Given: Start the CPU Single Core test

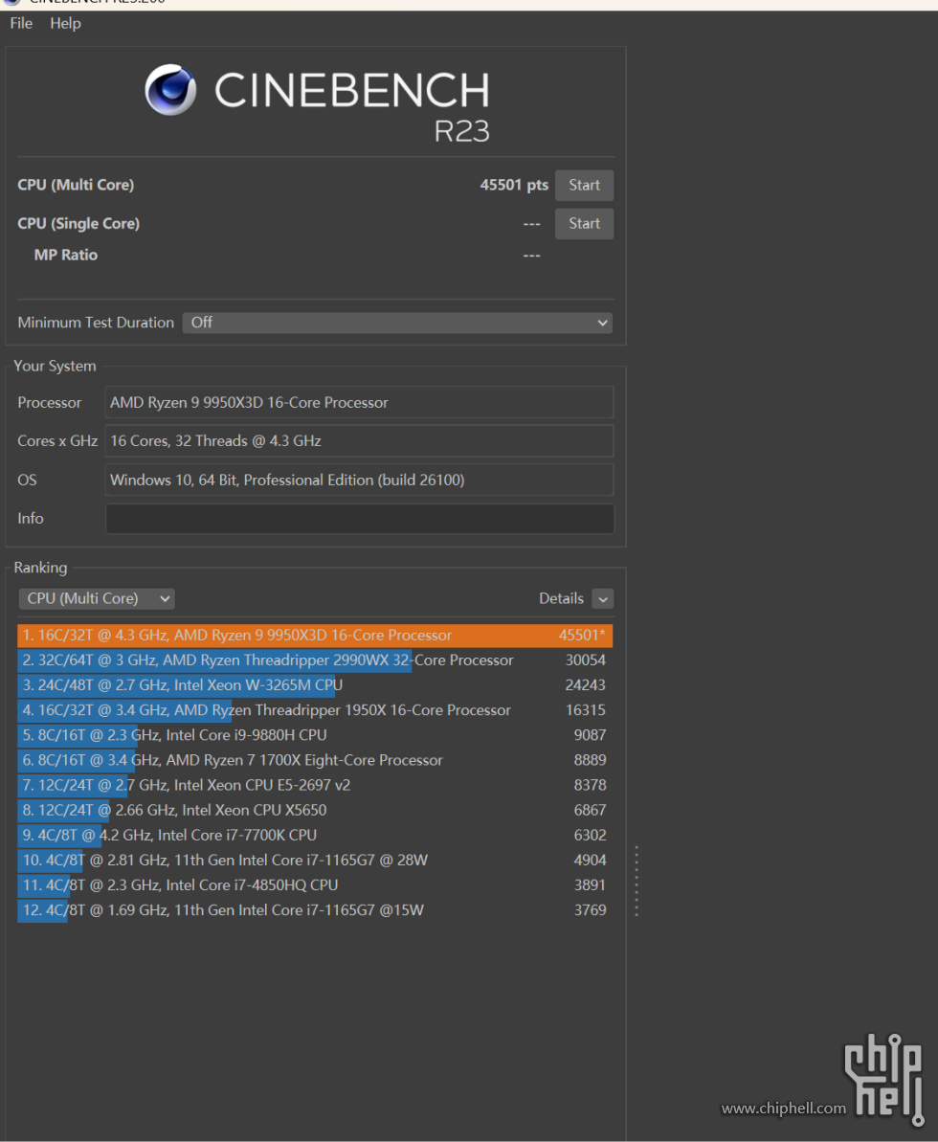Looking at the screenshot, I should click(584, 224).
